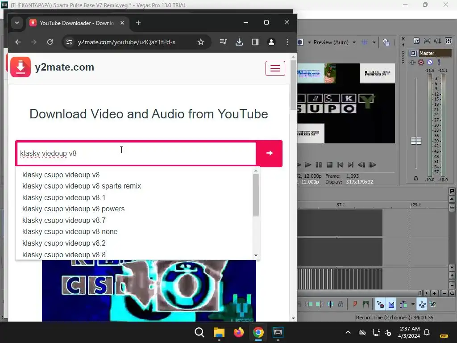Open Chrome downloads icon
This screenshot has width=457, height=343.
[239, 42]
